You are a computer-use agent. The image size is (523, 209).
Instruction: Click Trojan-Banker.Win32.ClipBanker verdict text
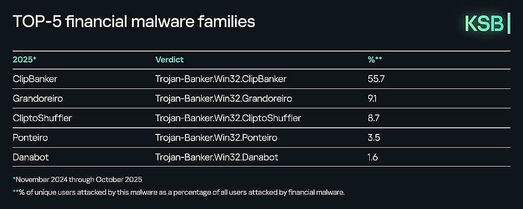click(x=221, y=79)
